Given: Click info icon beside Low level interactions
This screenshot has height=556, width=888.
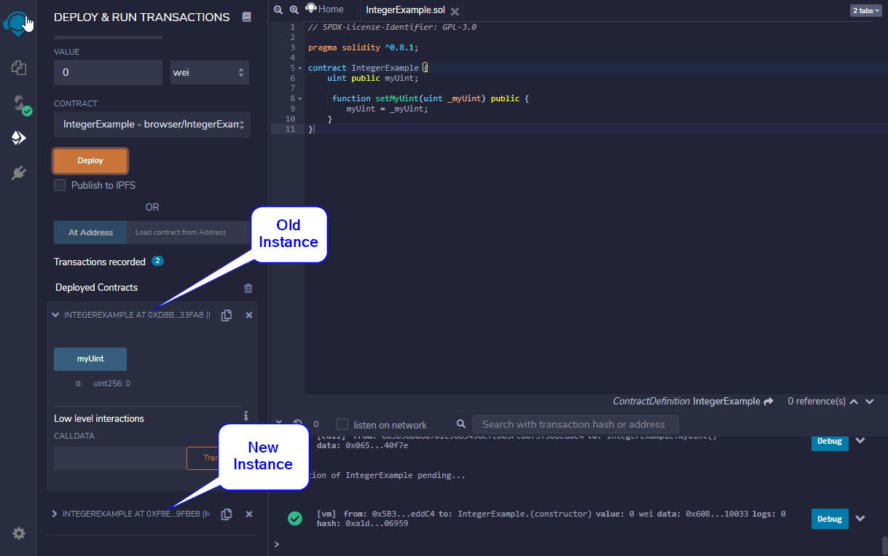Looking at the screenshot, I should coord(246,415).
